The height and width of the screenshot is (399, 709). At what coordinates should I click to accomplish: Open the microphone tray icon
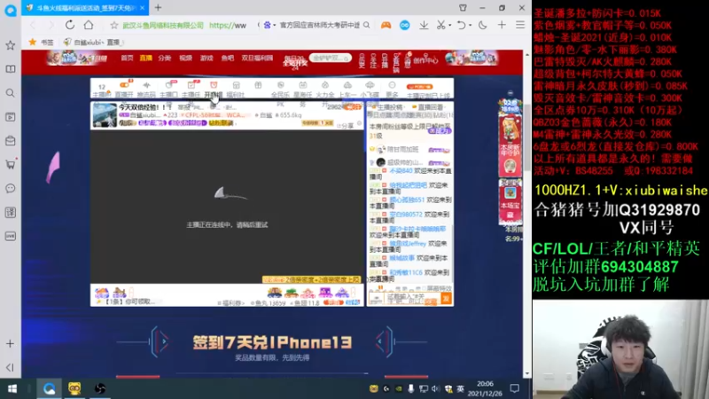(410, 388)
